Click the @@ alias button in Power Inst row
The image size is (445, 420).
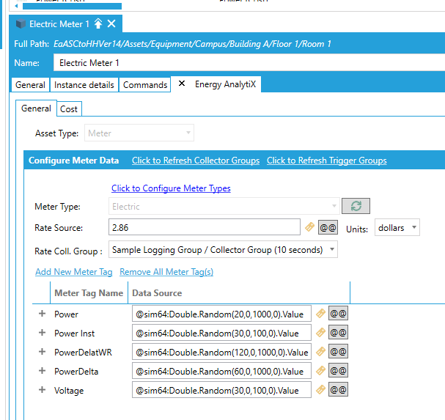(x=338, y=333)
